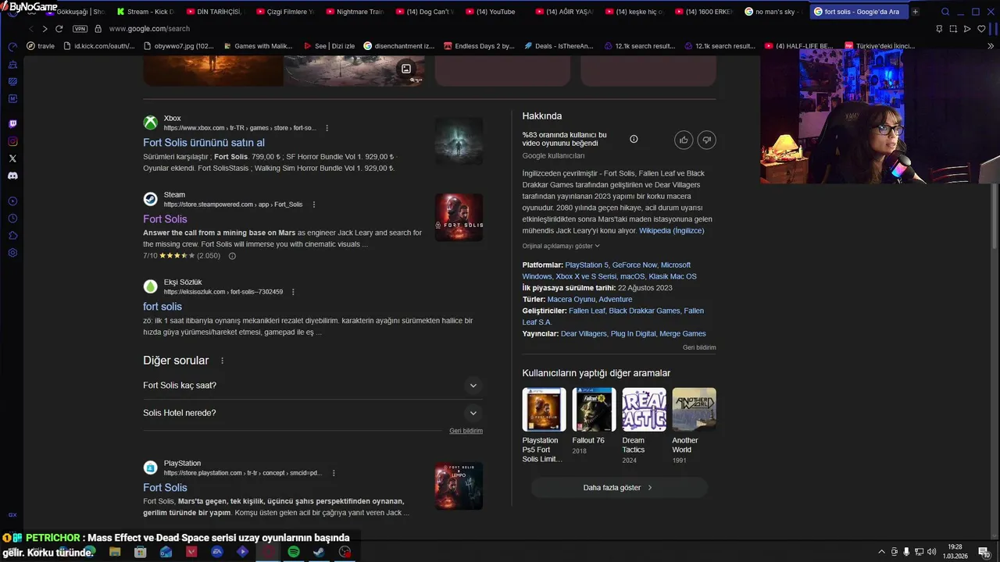1000x562 pixels.
Task: Open the 'travle' bookmark
Action: [x=41, y=46]
